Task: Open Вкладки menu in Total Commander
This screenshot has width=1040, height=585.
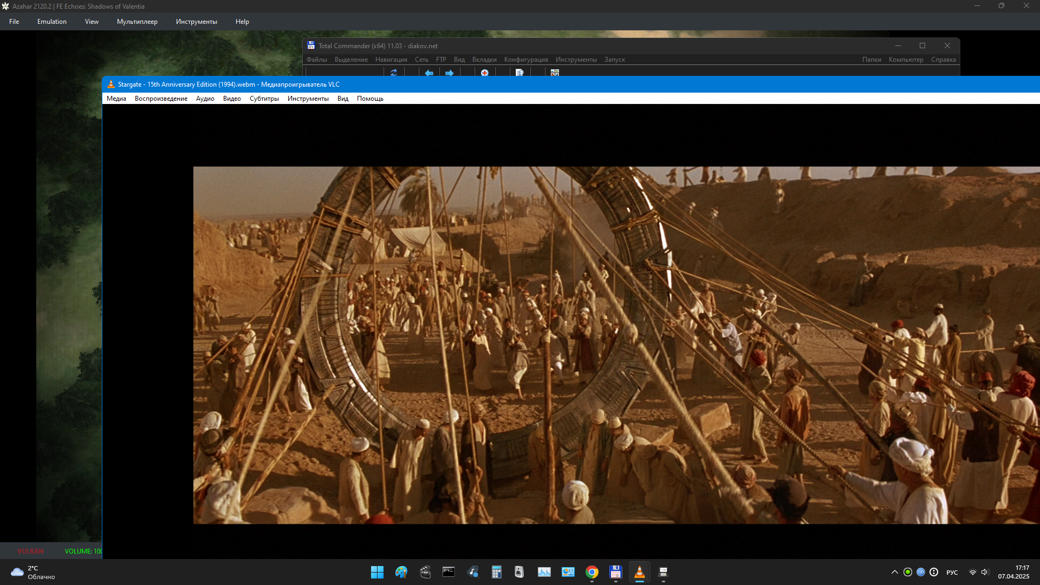Action: pyautogui.click(x=484, y=60)
